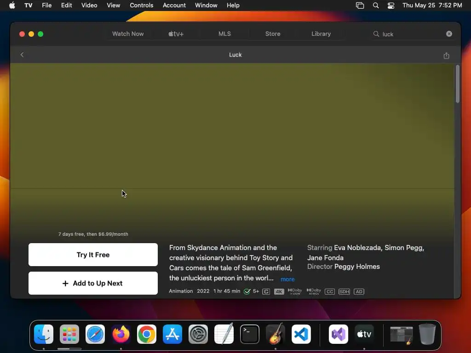Viewport: 471px width, 353px height.
Task: Click the 1 hr 45 min runtime
Action: point(227,291)
